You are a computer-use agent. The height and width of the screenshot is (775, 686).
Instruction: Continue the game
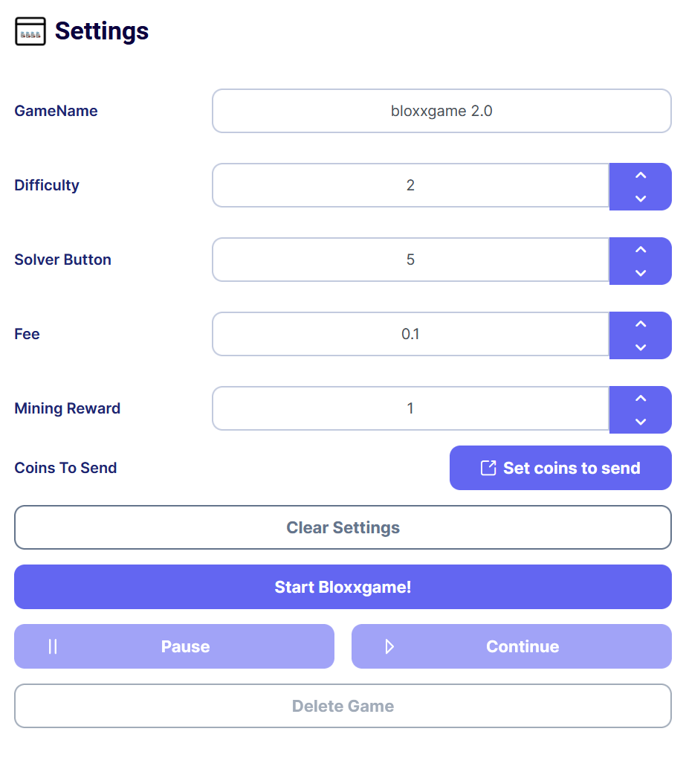click(x=511, y=646)
